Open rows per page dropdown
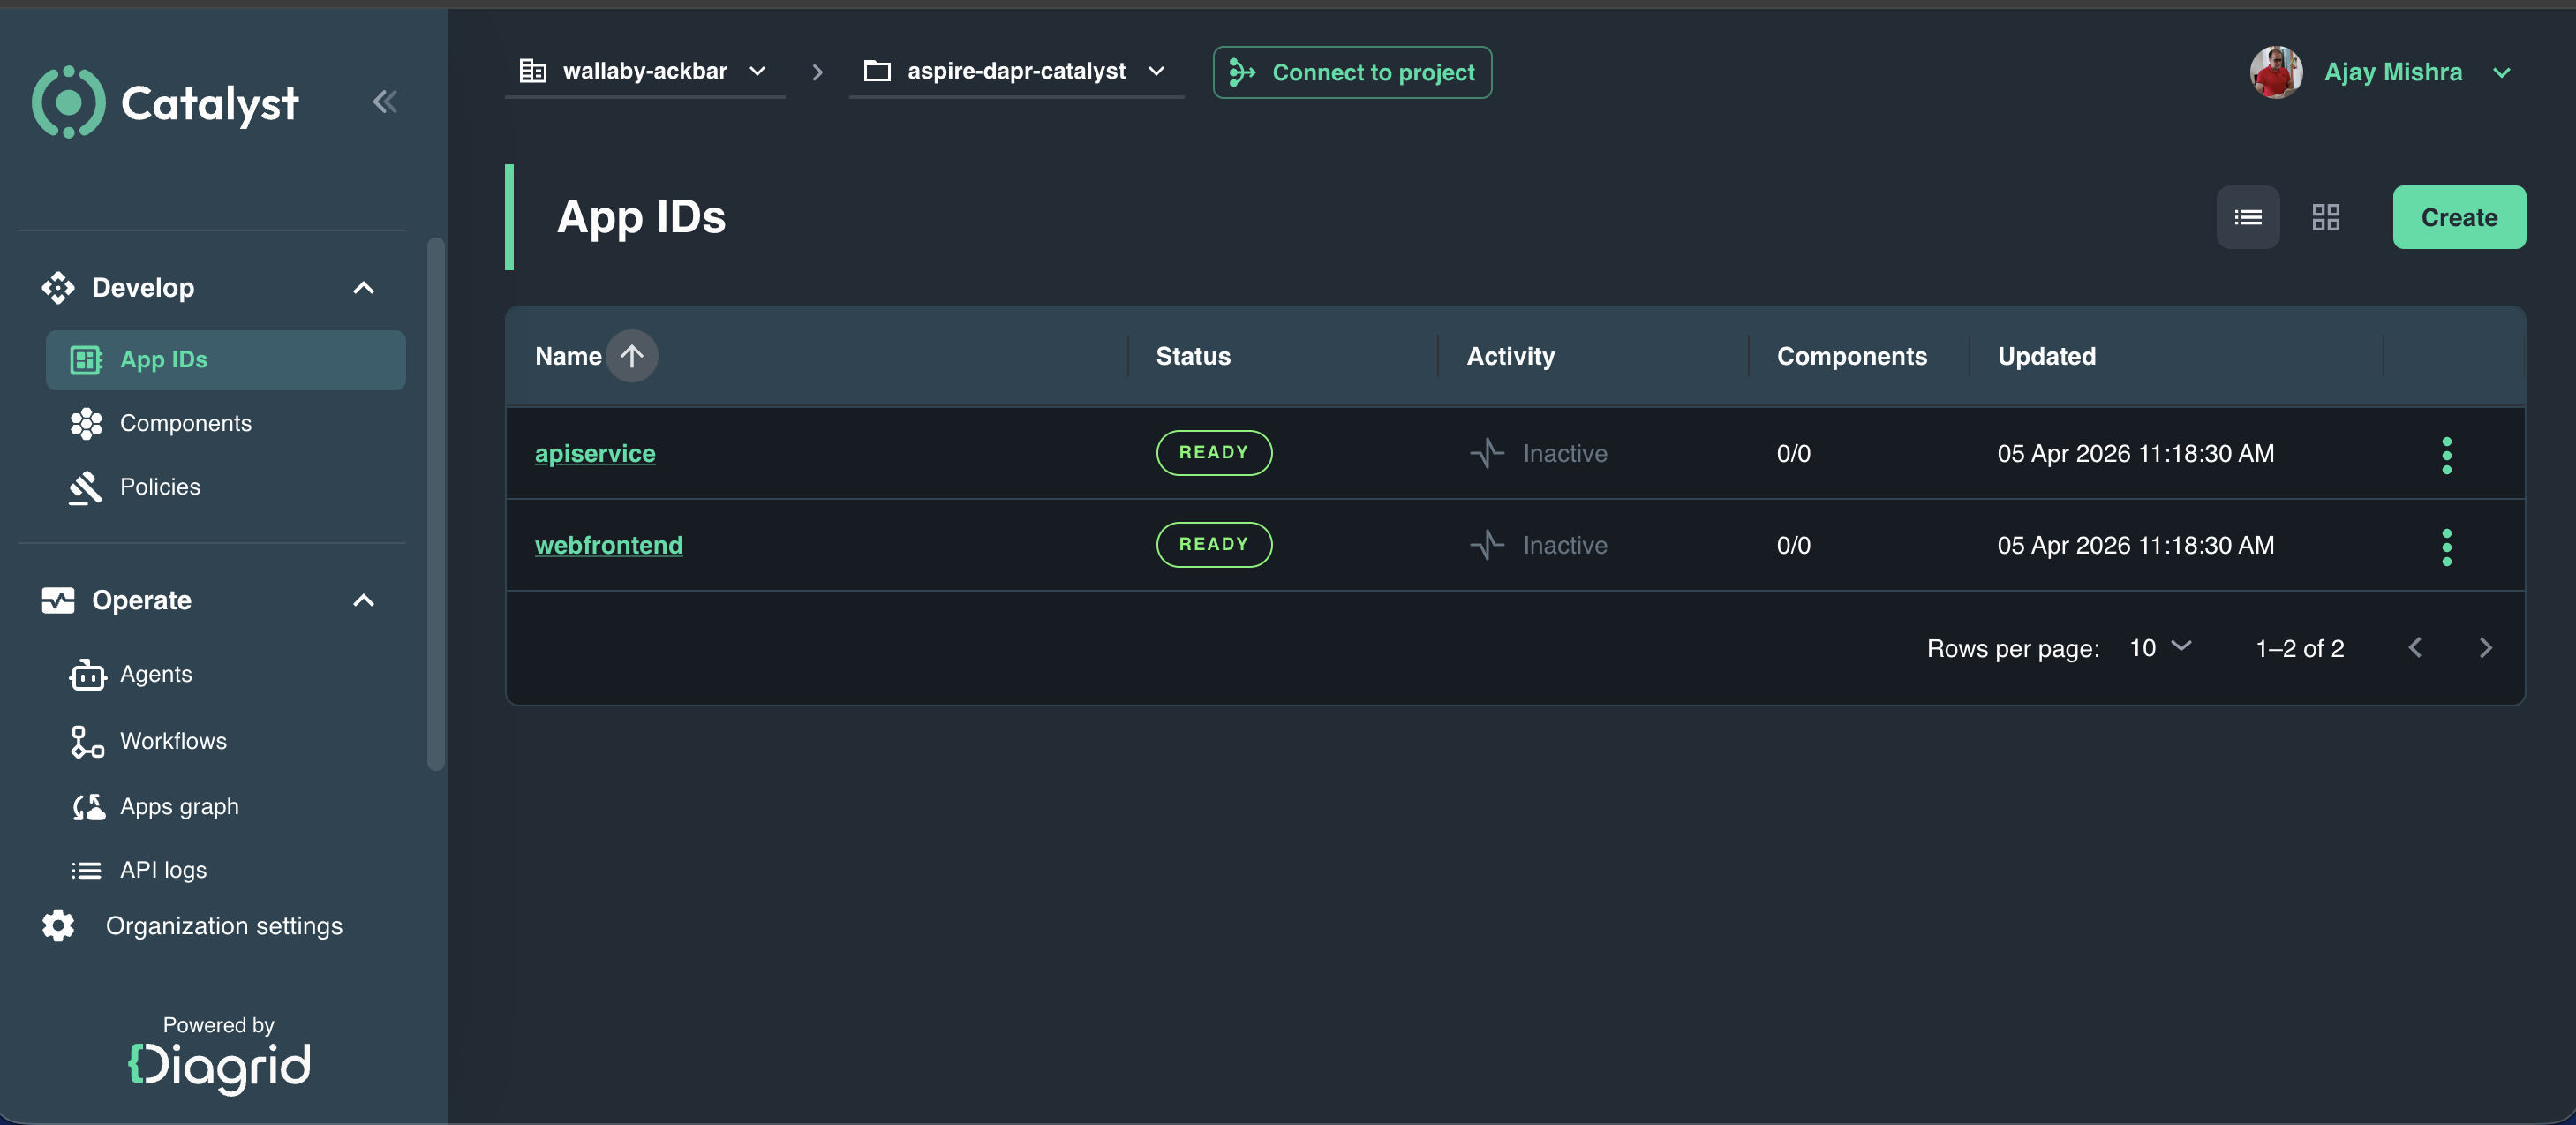Screen dimensions: 2576x1125 [x=2160, y=648]
